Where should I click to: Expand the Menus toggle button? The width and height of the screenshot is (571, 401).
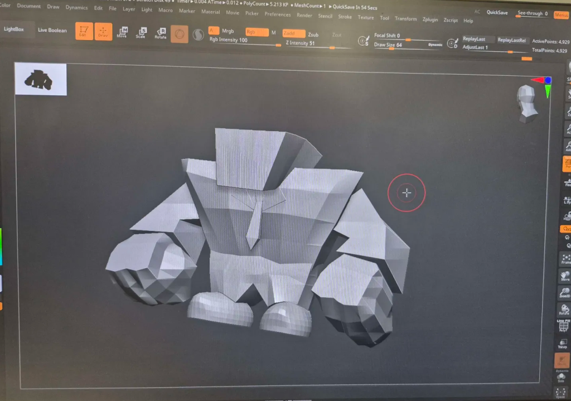tap(561, 15)
